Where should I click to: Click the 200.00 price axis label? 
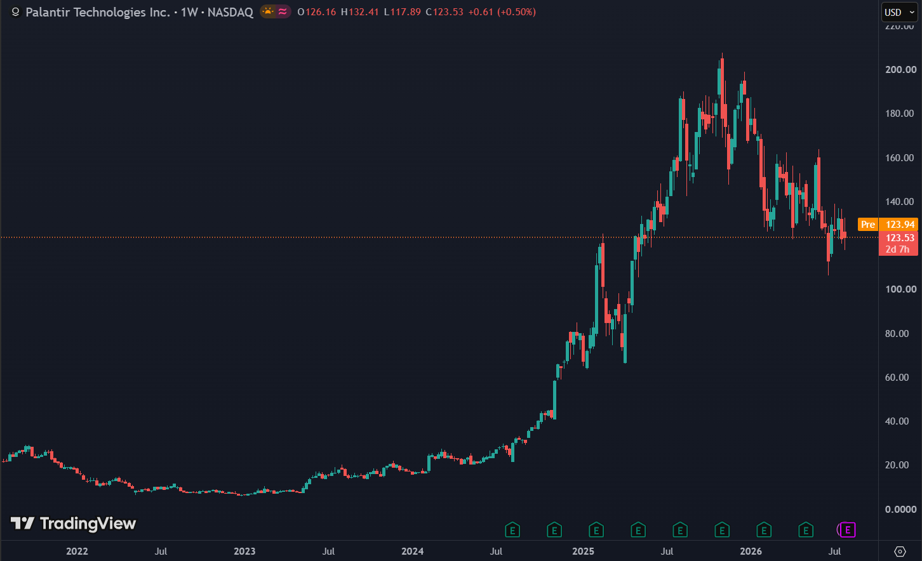(901, 69)
